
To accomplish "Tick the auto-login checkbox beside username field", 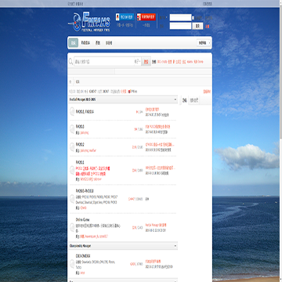I will (x=193, y=18).
